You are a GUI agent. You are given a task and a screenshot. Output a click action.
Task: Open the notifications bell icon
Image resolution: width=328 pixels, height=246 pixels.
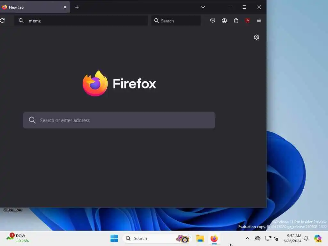[306, 238]
